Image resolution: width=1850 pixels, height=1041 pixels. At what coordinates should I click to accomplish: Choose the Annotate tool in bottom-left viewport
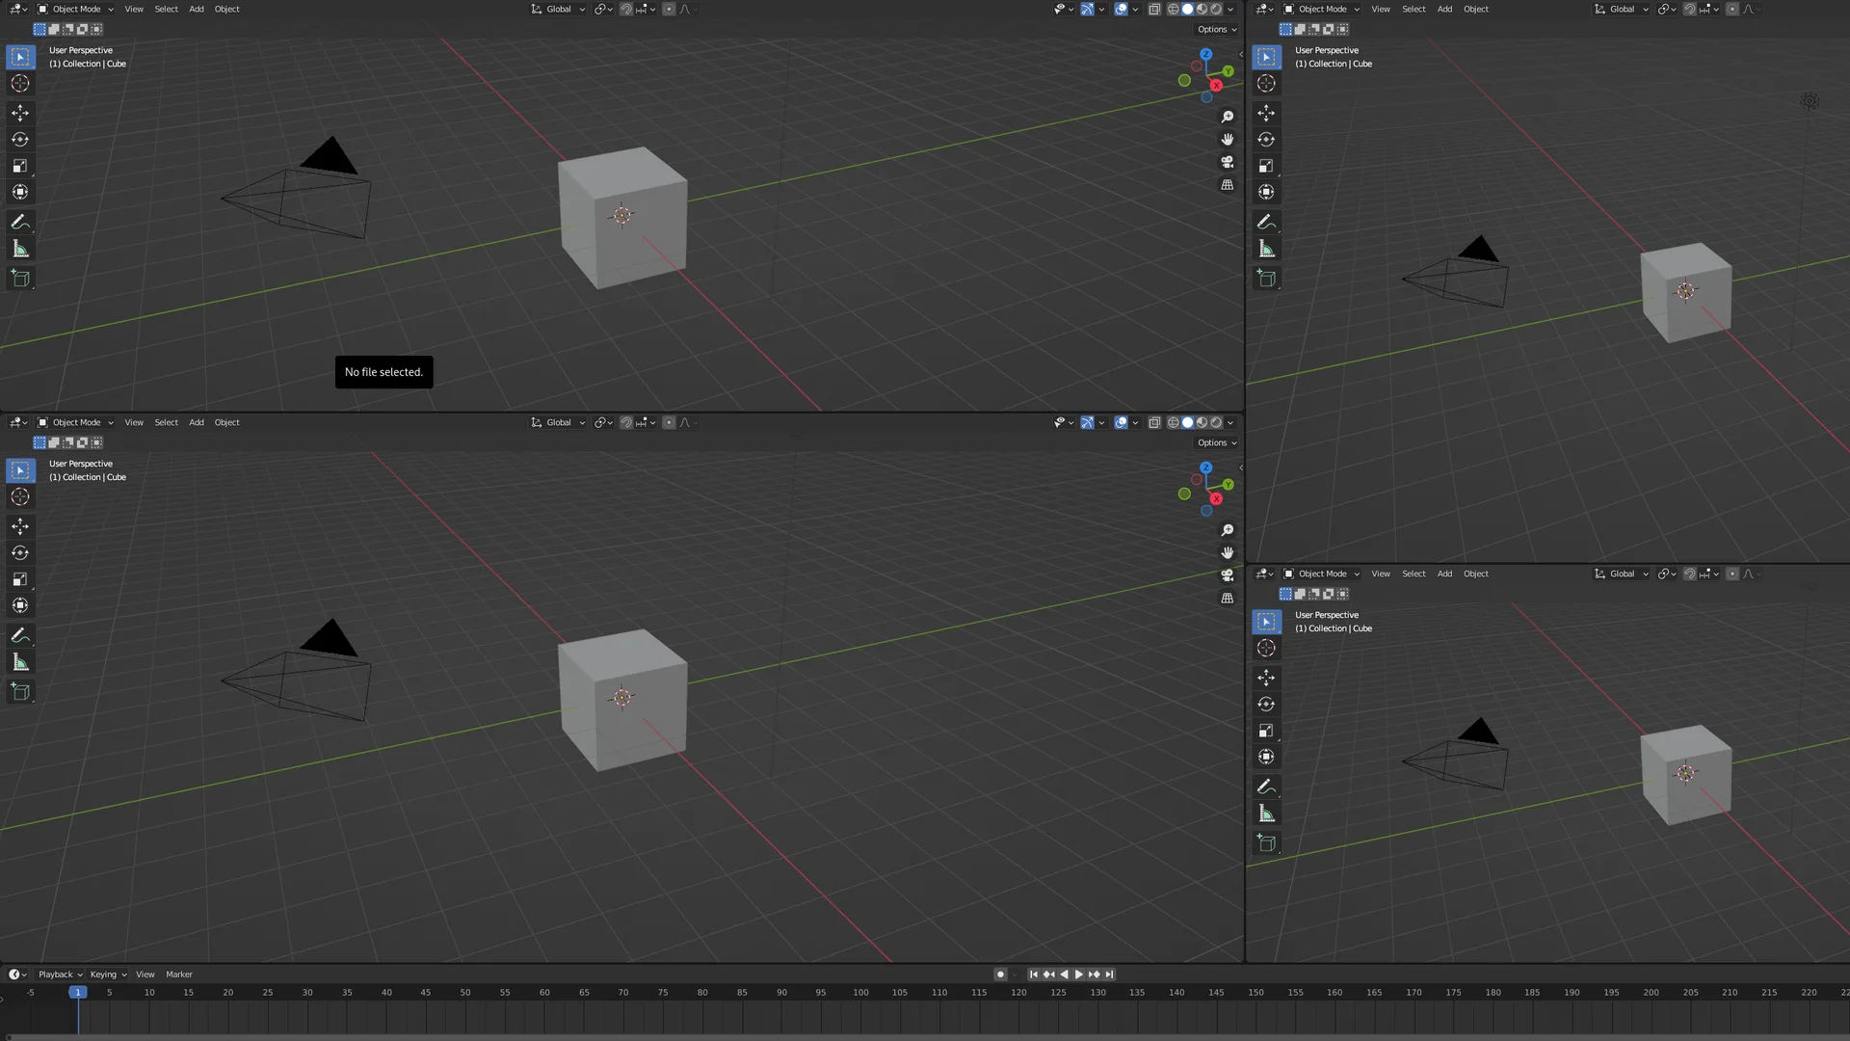coord(20,635)
